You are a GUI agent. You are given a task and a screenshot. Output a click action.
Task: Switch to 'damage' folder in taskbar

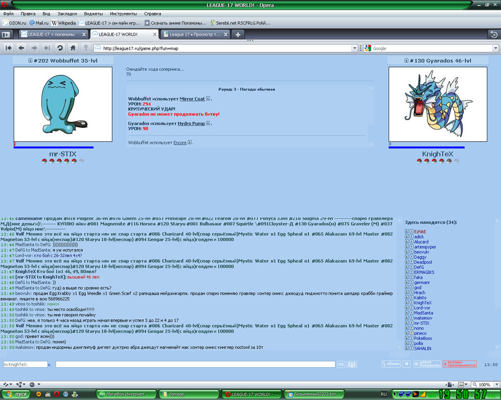coord(189,394)
